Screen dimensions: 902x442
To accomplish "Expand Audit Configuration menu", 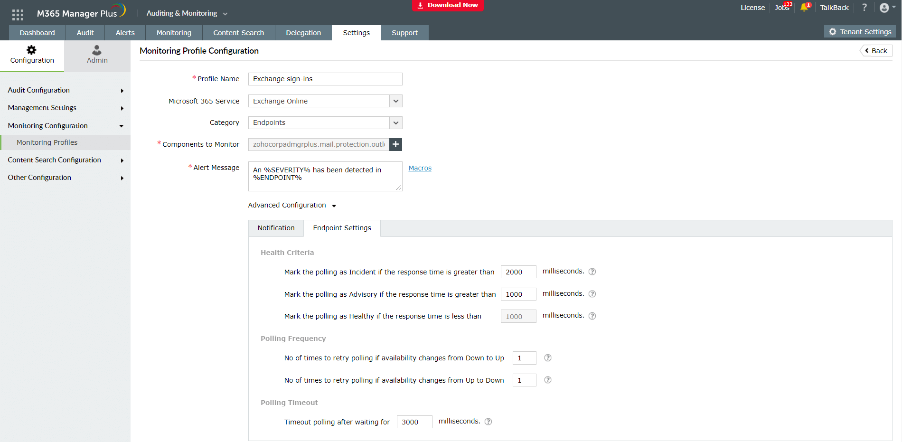I will pyautogui.click(x=65, y=90).
